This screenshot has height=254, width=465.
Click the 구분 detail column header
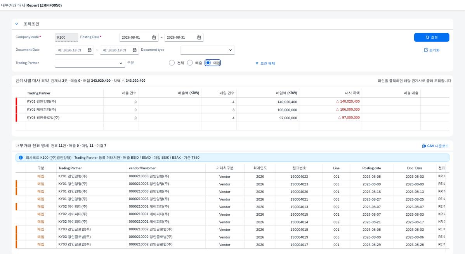41,168
